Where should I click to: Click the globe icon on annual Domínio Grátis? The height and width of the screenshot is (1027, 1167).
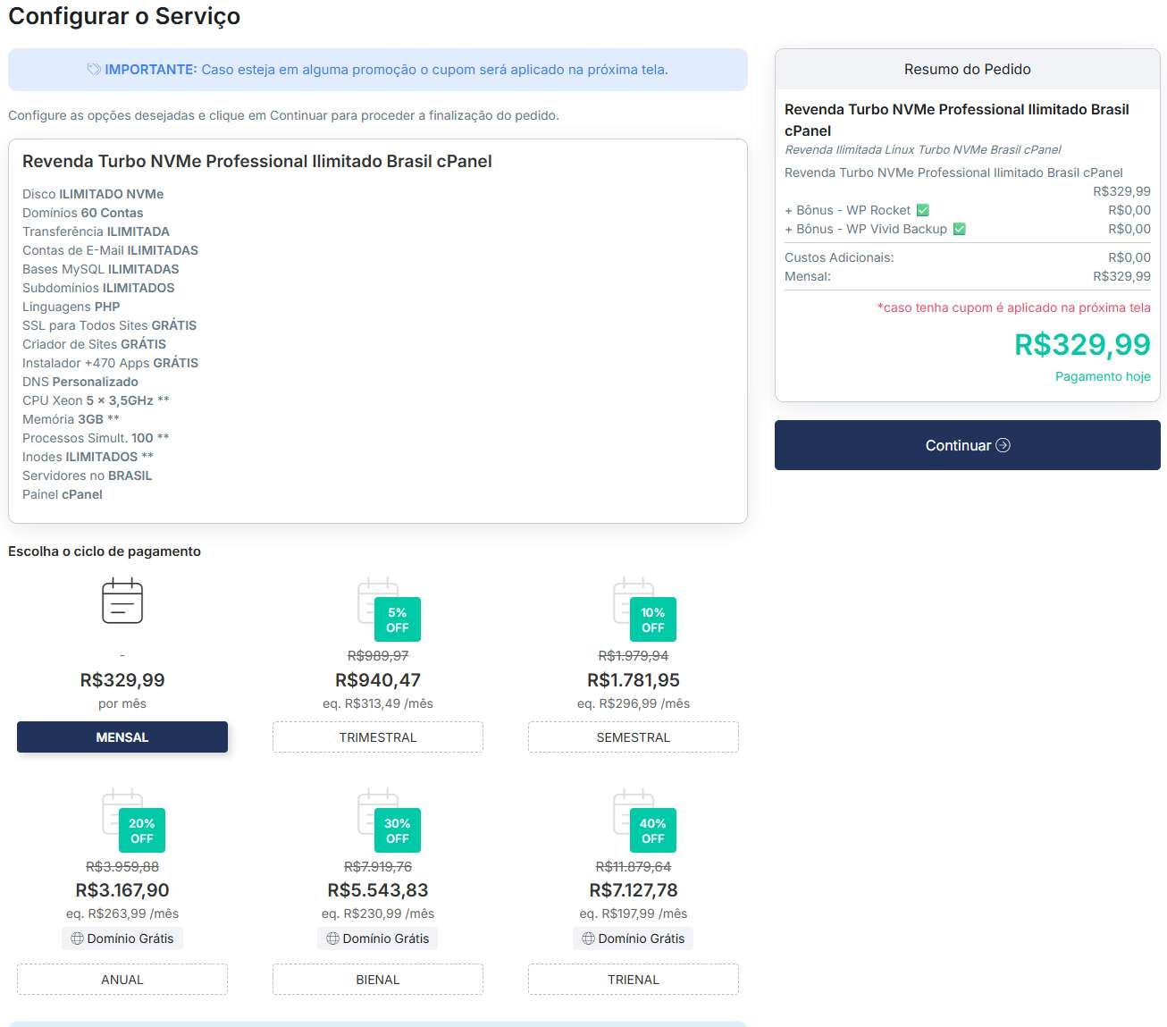pyautogui.click(x=77, y=939)
